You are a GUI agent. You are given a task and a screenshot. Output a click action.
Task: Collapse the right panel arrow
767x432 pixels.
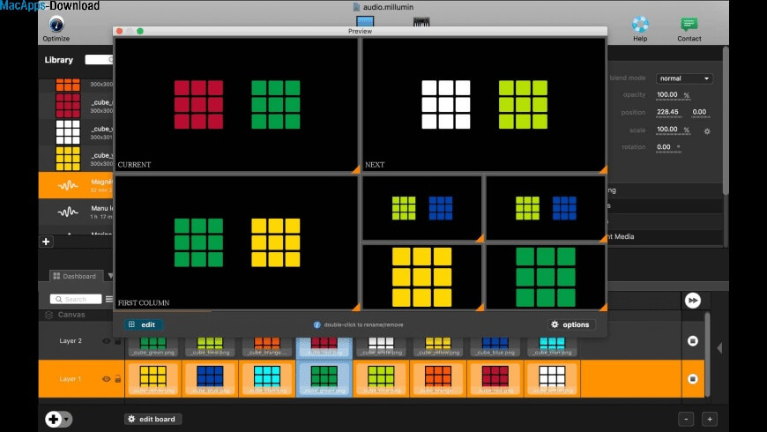pyautogui.click(x=719, y=348)
